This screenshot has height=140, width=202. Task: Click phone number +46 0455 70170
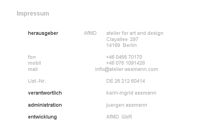124,57
